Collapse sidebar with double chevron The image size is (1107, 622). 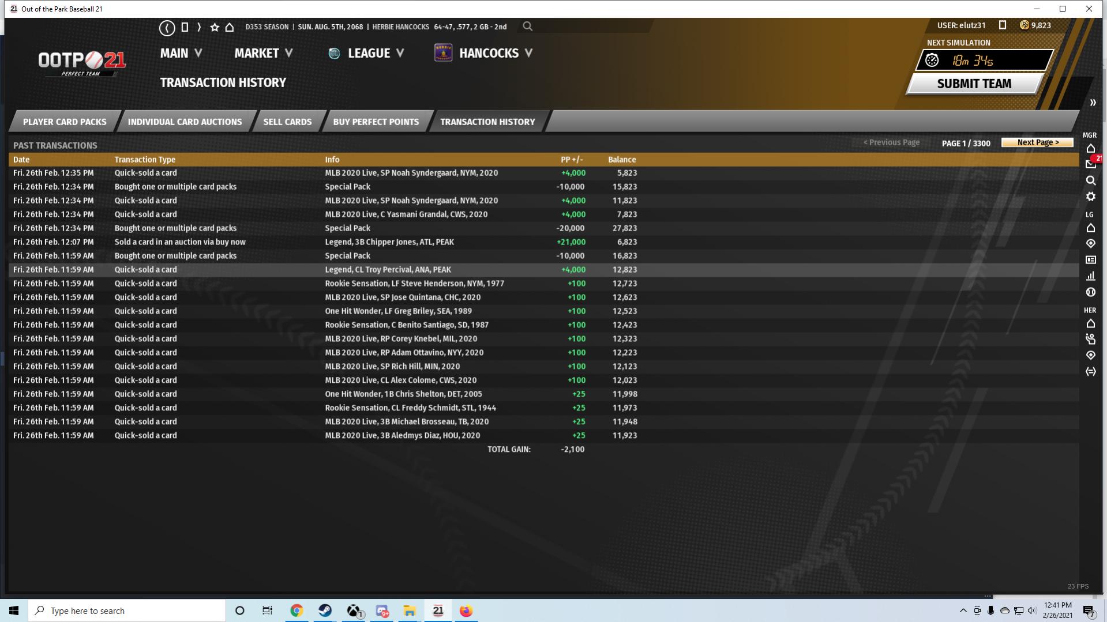[1093, 103]
